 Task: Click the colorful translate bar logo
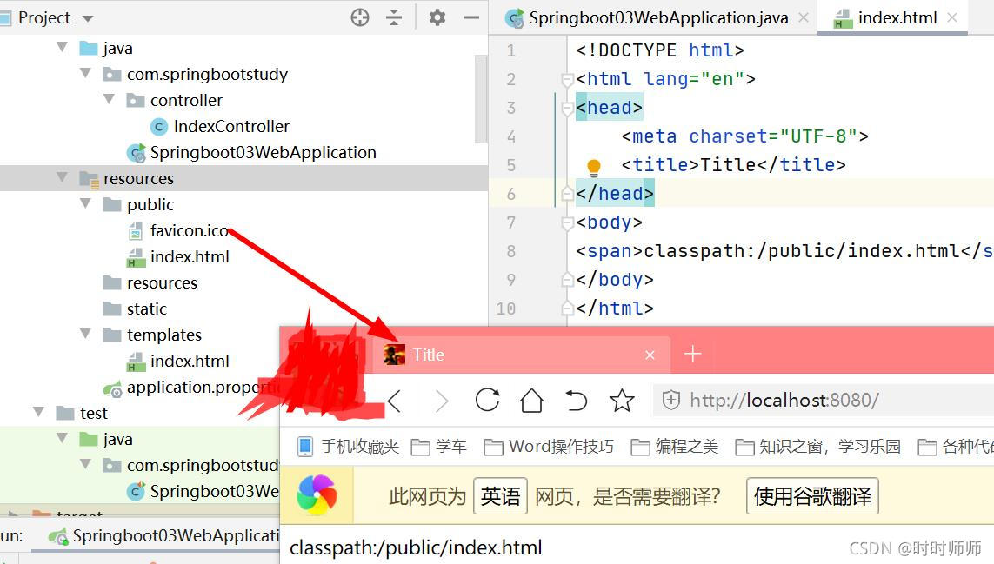tap(317, 495)
